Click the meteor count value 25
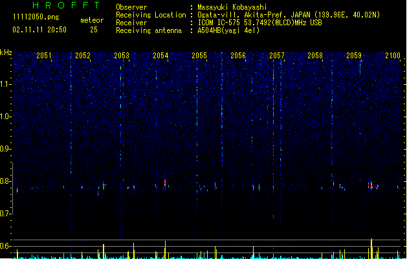 click(x=94, y=30)
